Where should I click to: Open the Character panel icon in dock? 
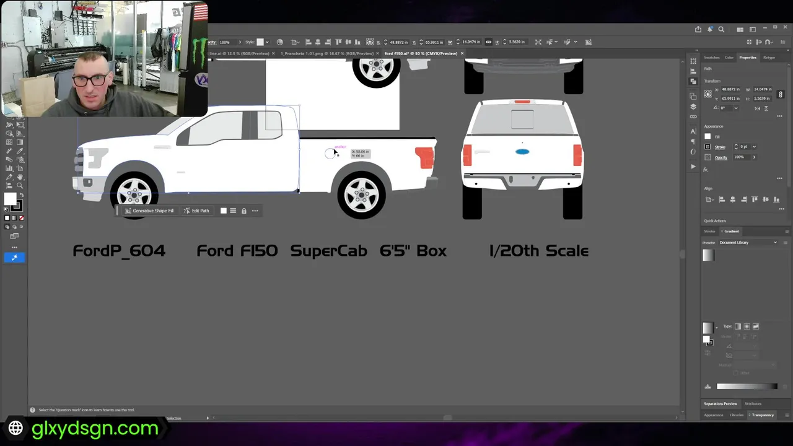point(693,131)
